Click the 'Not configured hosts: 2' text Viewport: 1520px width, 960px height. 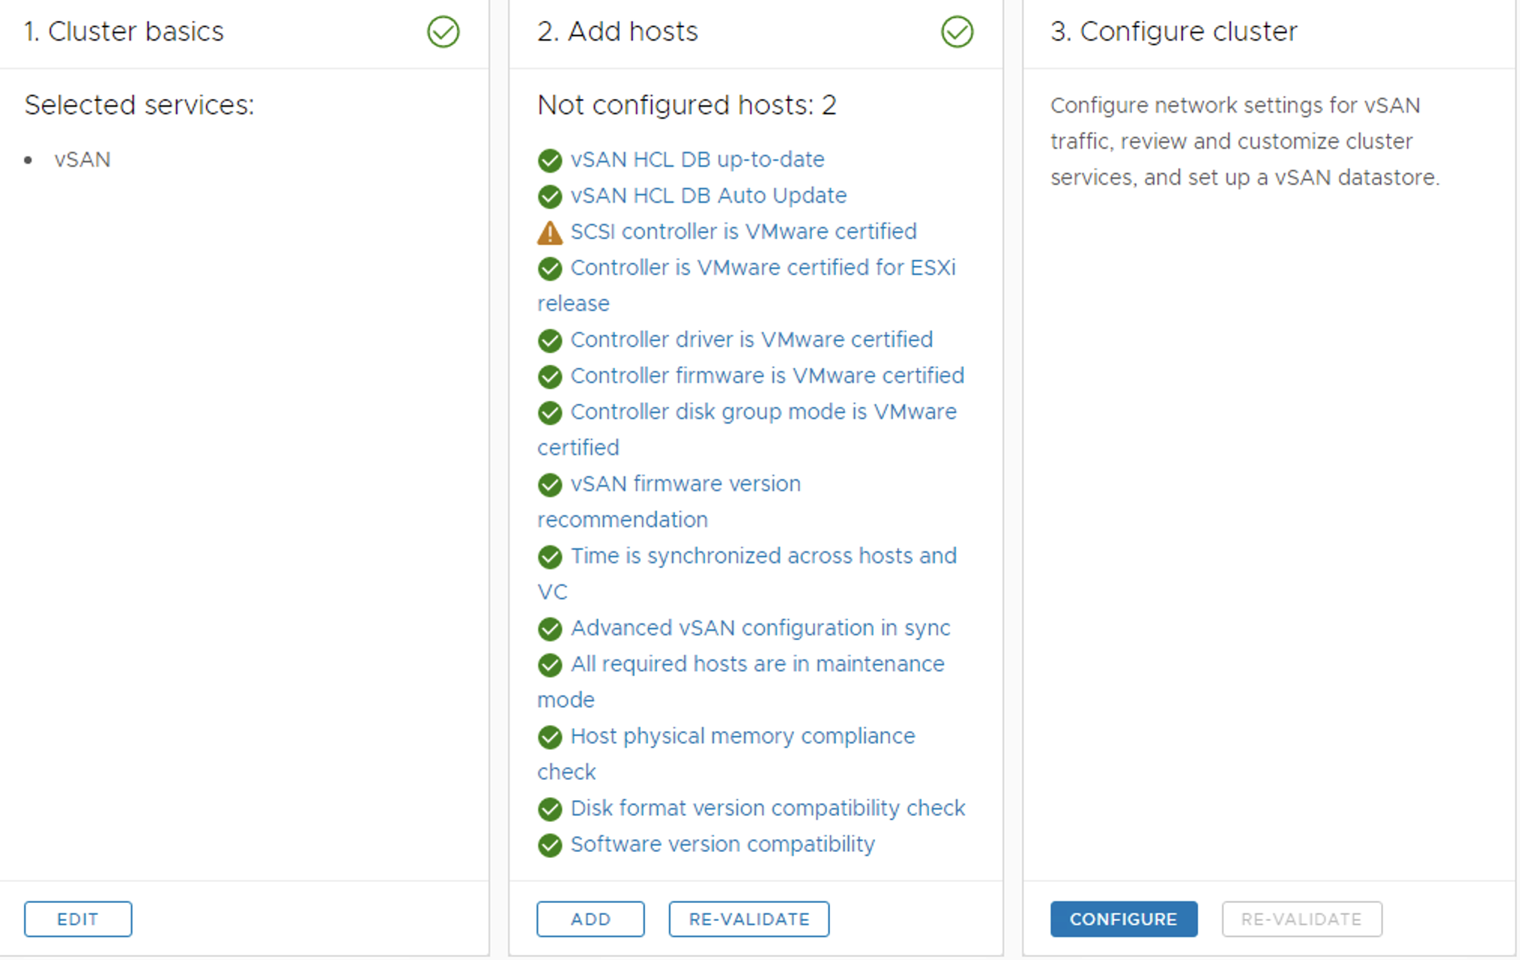(687, 105)
